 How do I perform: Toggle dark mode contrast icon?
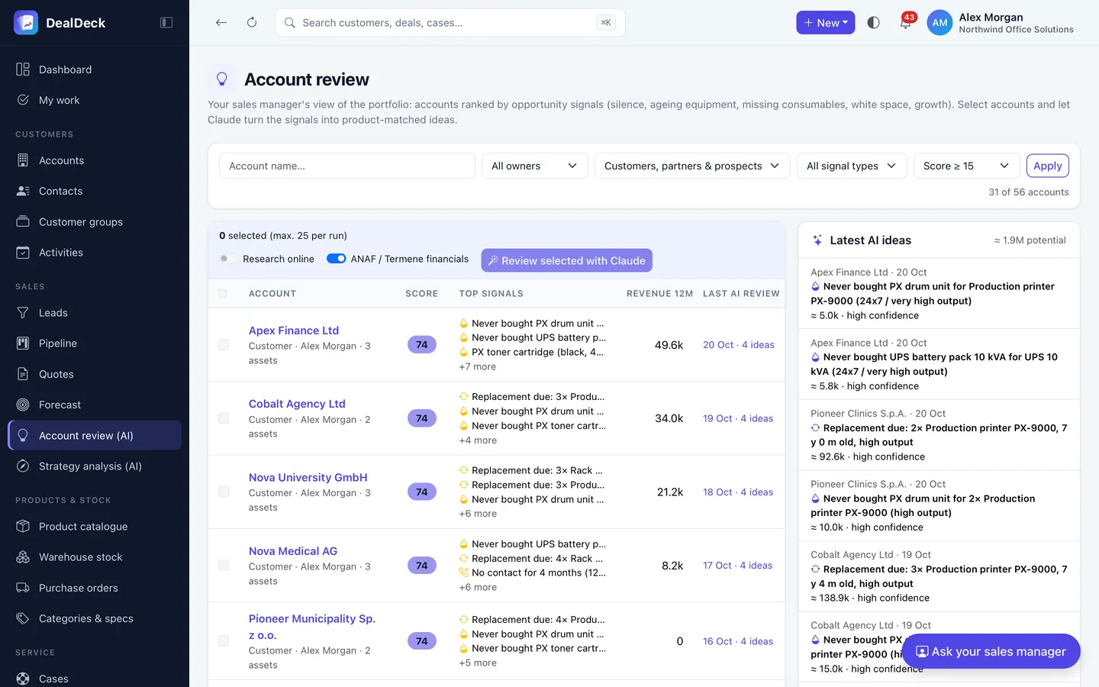coord(874,23)
